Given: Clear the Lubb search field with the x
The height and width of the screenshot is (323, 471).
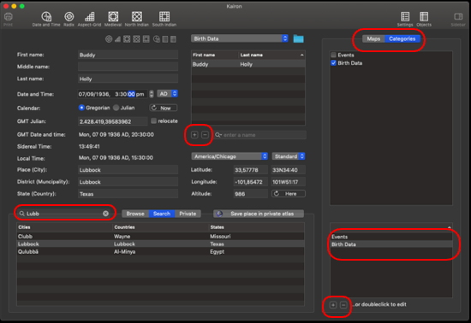Looking at the screenshot, I should tap(105, 214).
